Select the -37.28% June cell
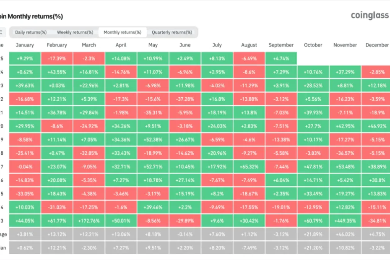Screen dimensions: 390x260 click(185, 99)
